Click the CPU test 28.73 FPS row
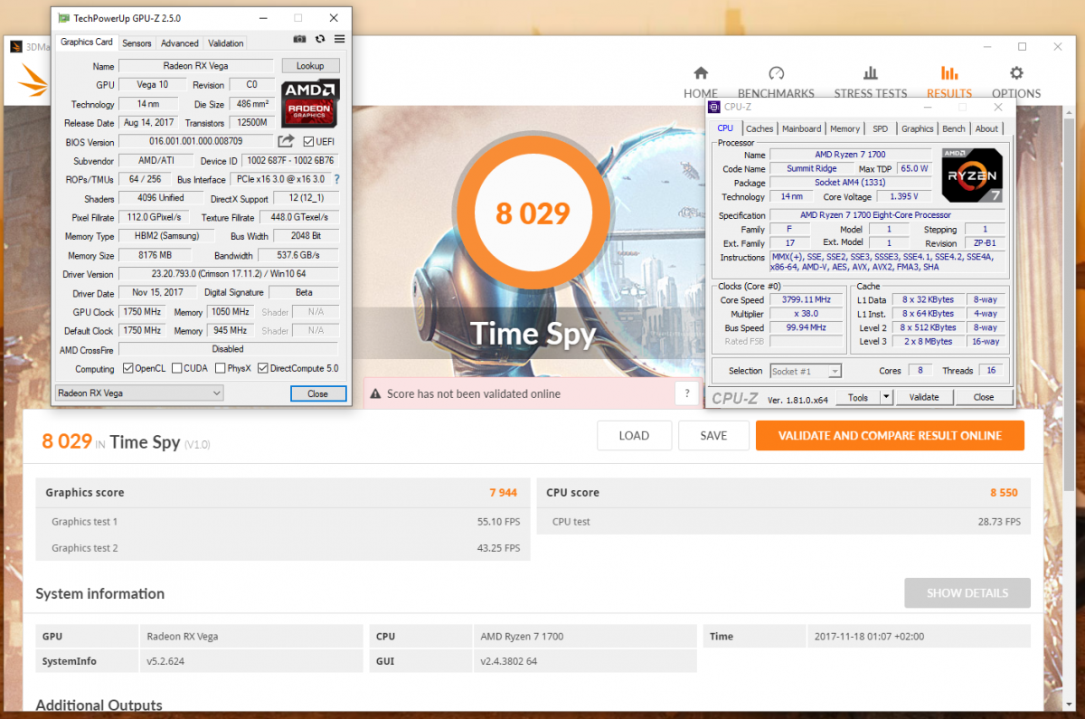 click(x=783, y=522)
